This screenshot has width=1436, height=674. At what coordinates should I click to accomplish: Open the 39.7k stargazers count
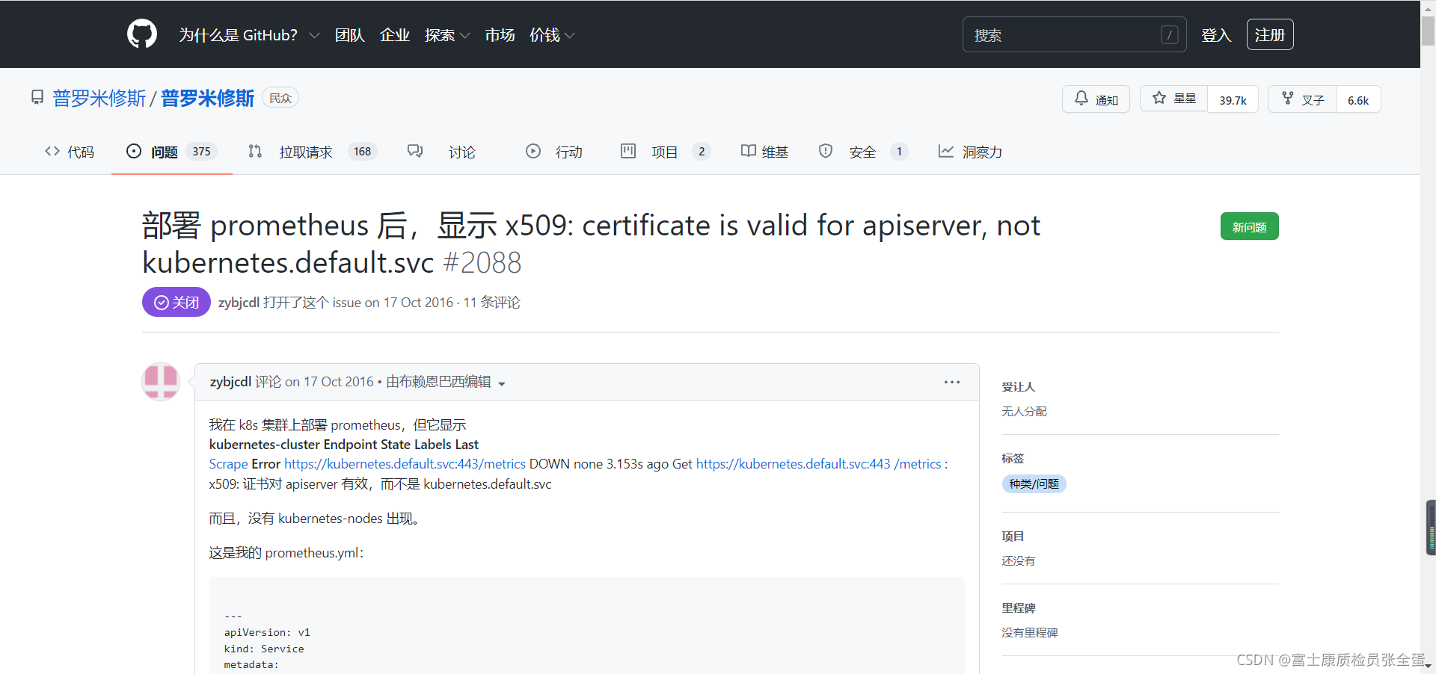[1233, 99]
